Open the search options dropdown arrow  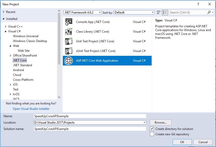[x=213, y=12]
